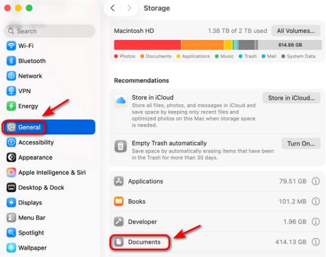This screenshot has width=326, height=257.
Task: Show info for Documents storage
Action: click(x=315, y=242)
